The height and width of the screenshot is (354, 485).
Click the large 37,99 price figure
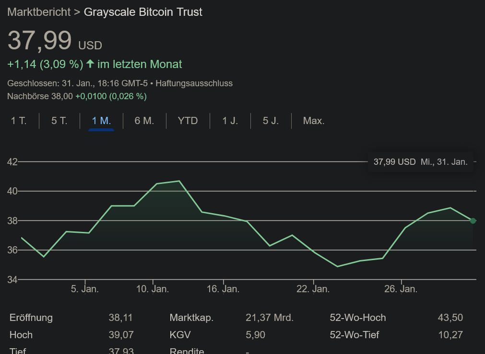40,40
